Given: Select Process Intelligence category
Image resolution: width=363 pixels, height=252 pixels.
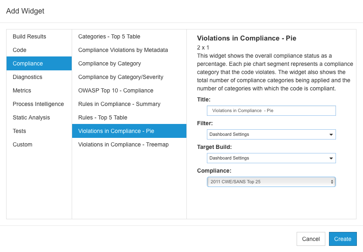Looking at the screenshot, I should click(x=39, y=104).
